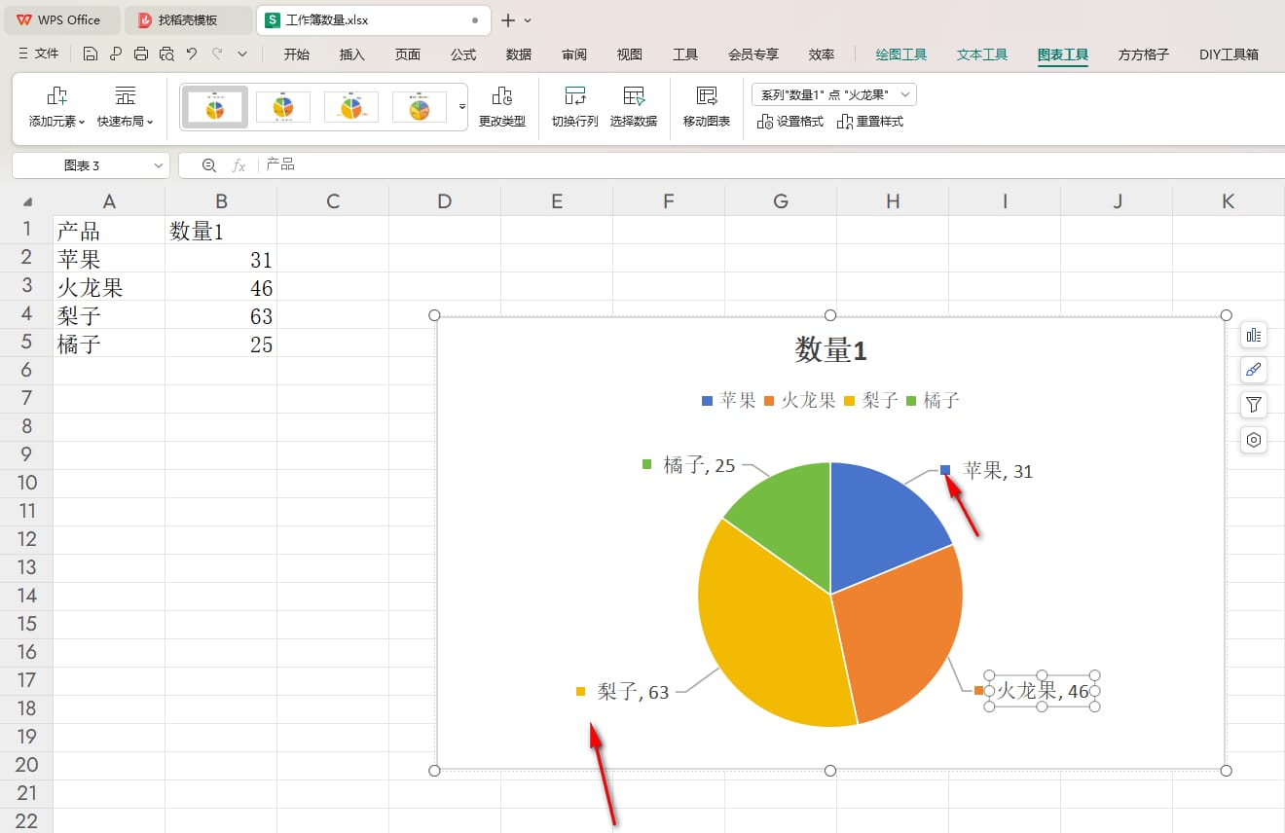Select column A header
This screenshot has height=833, width=1285.
[x=109, y=202]
